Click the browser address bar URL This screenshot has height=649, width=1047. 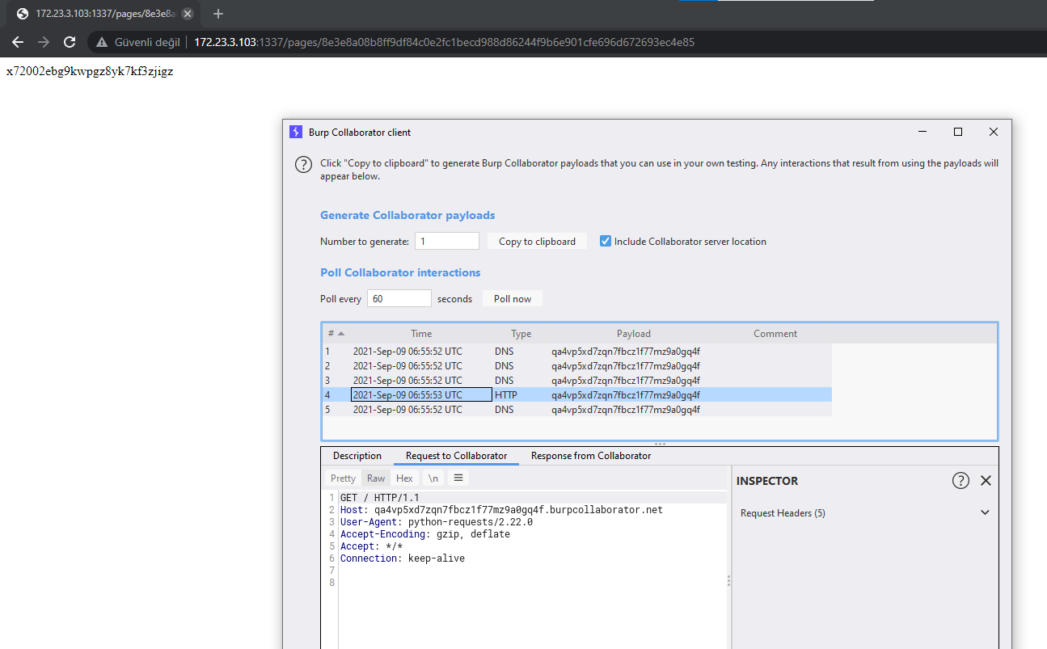pyautogui.click(x=444, y=42)
